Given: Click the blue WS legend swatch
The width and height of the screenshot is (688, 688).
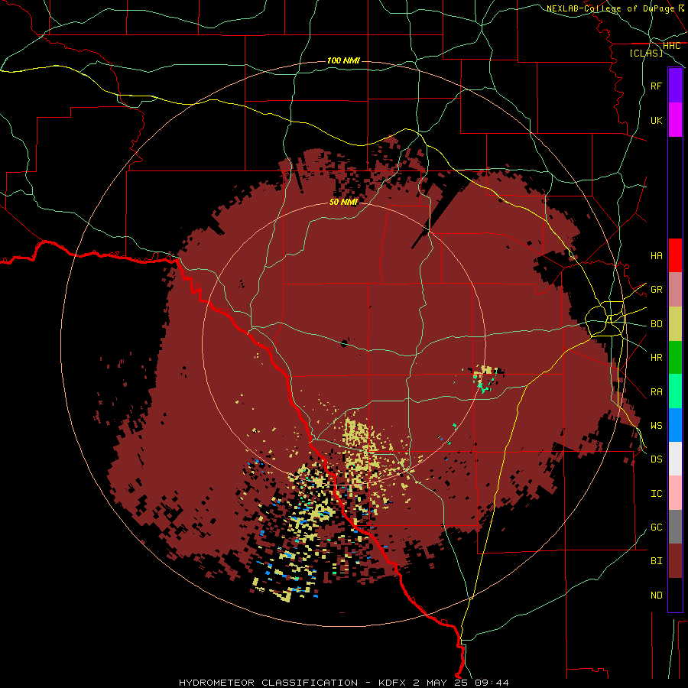Looking at the screenshot, I should click(x=675, y=425).
